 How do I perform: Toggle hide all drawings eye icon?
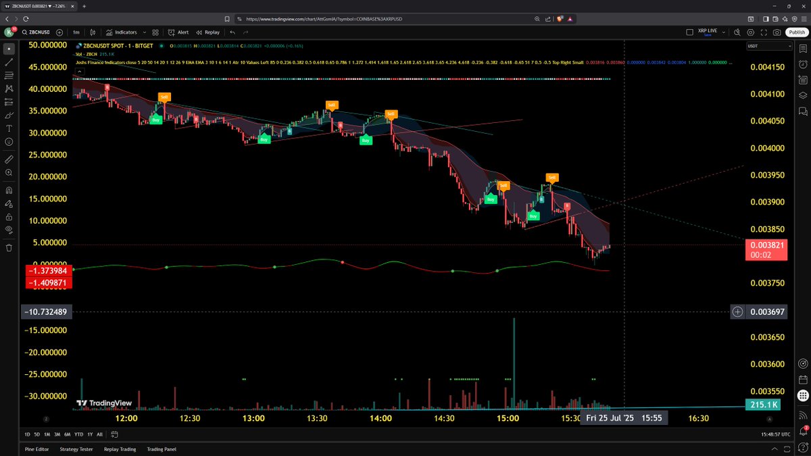9,230
